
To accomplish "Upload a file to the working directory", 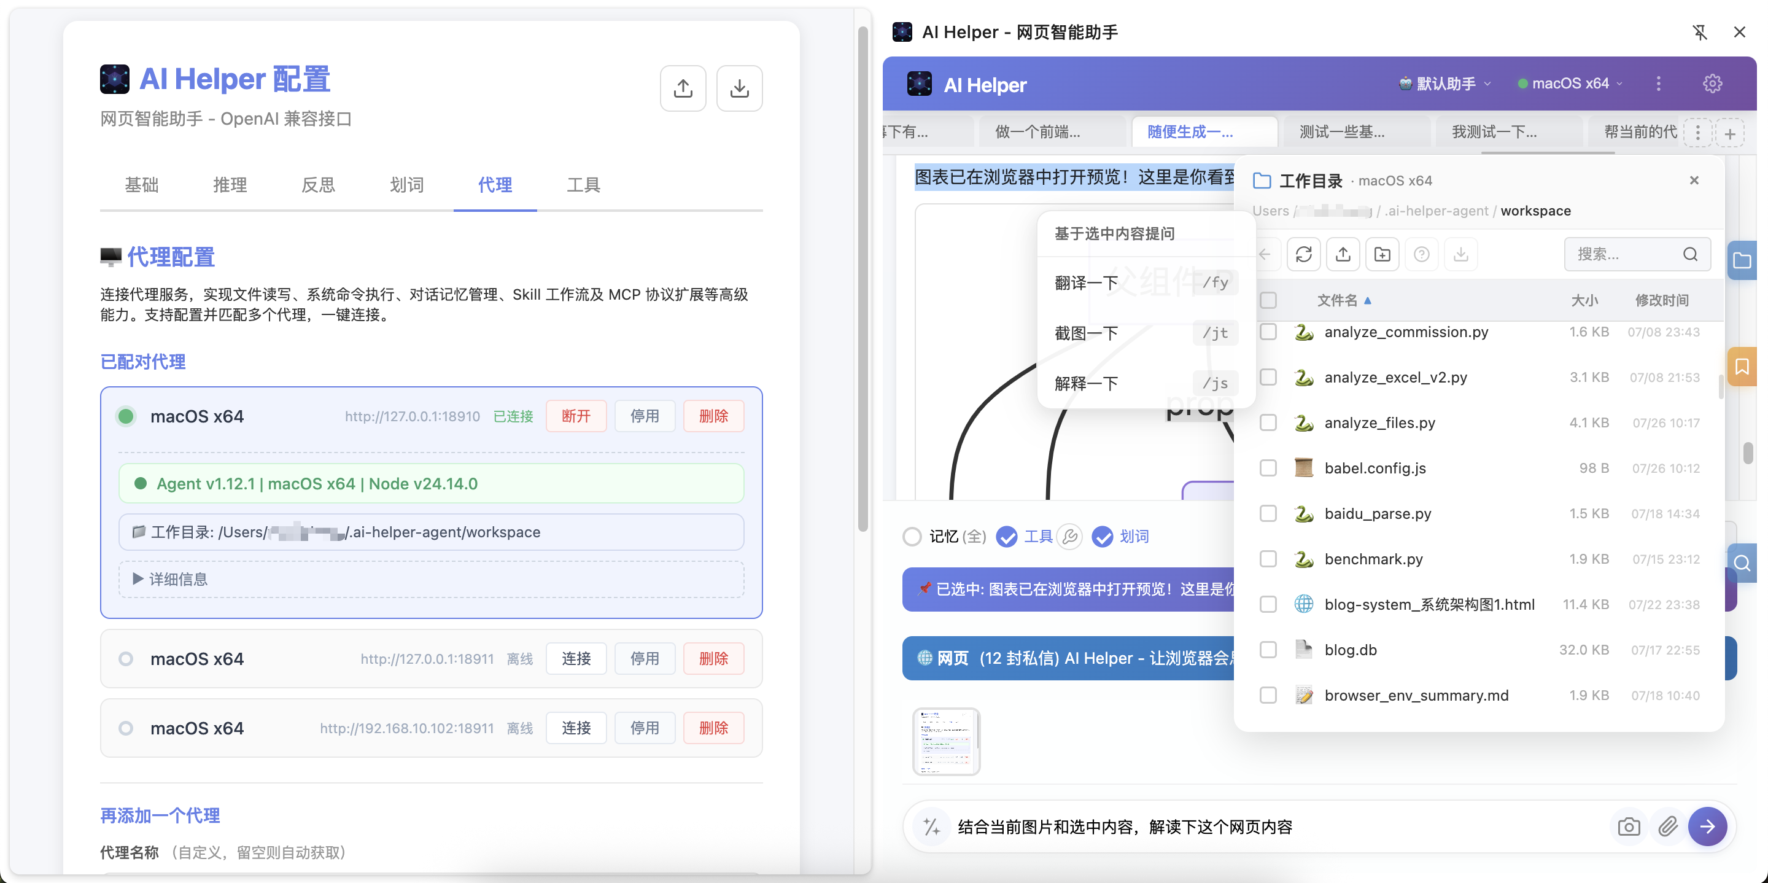I will (x=1343, y=255).
